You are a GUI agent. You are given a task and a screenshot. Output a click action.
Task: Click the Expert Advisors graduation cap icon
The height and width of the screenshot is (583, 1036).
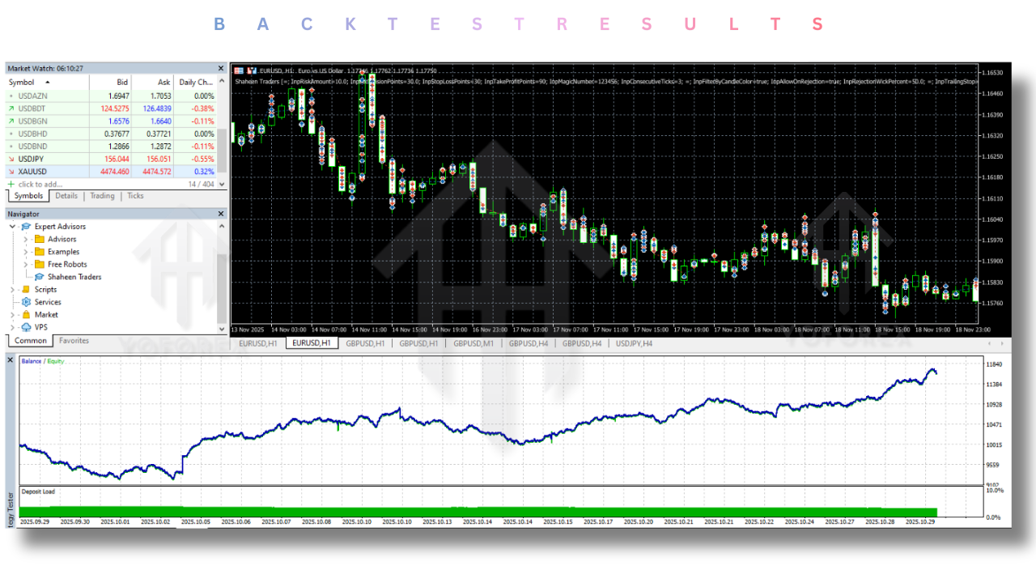pos(26,227)
